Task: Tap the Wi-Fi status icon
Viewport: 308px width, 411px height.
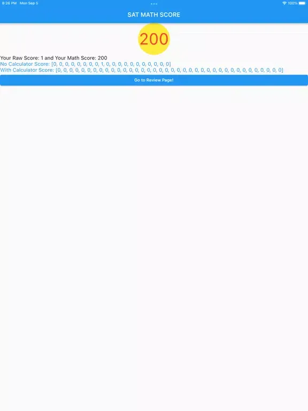Action: coord(284,3)
